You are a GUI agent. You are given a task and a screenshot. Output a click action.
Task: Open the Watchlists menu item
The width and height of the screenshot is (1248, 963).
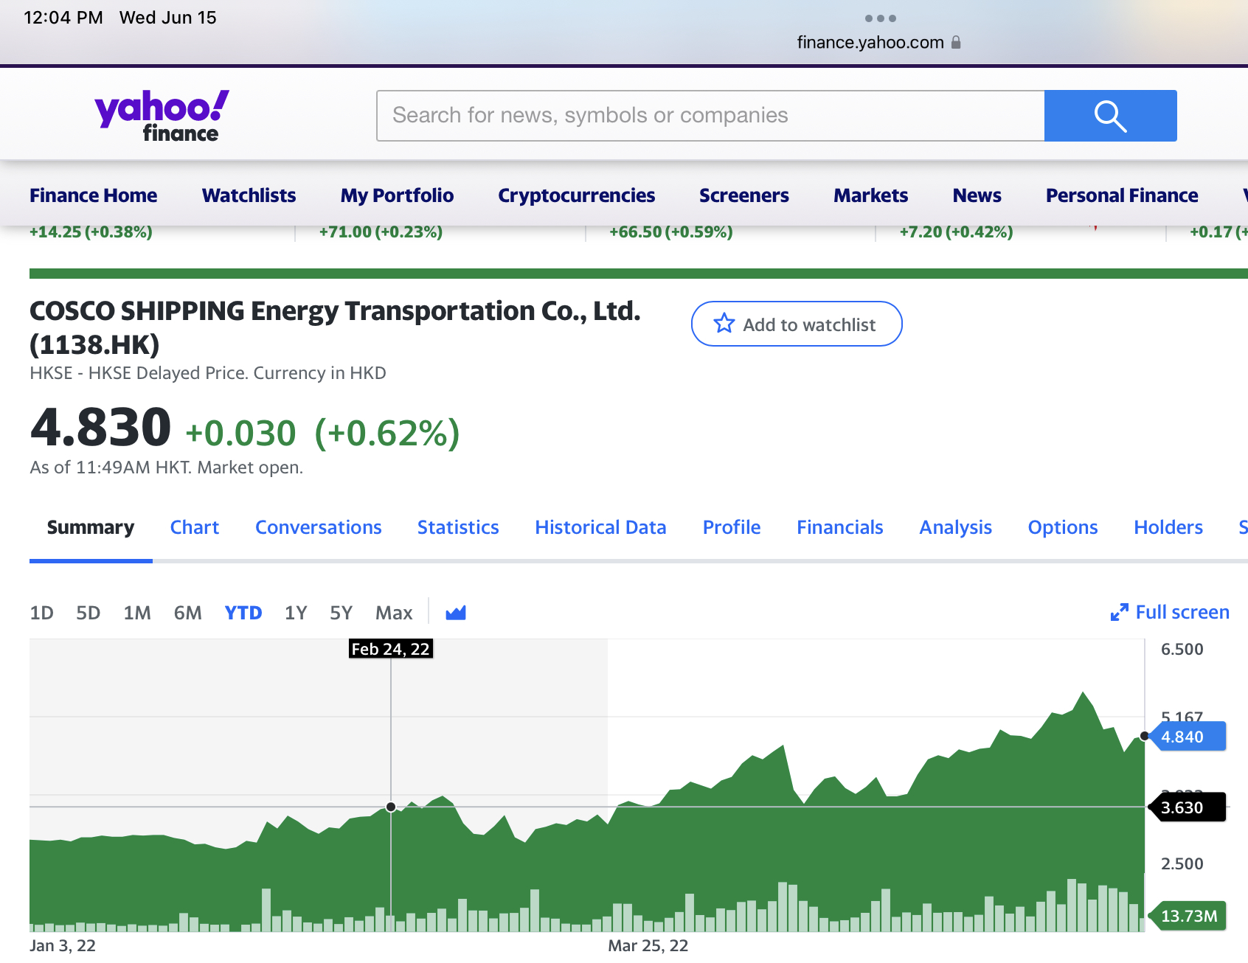click(249, 195)
